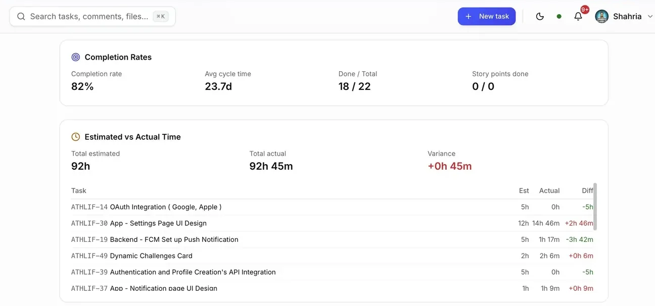Click the Estimated vs Actual clock icon

pyautogui.click(x=76, y=137)
